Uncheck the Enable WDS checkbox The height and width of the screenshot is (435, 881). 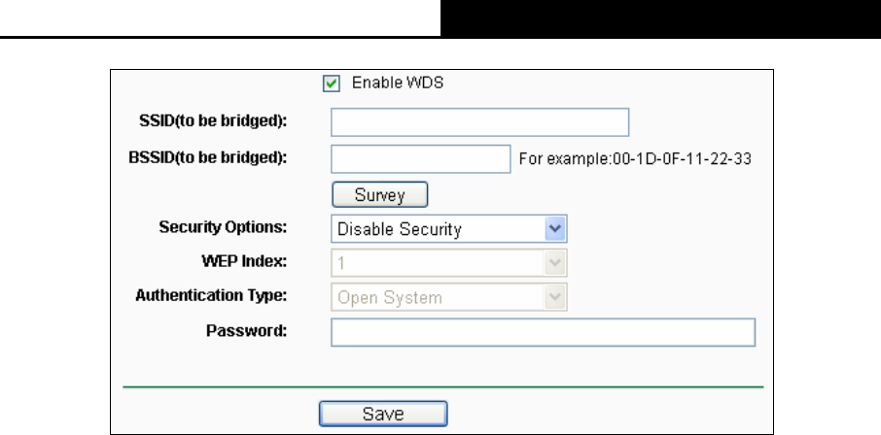[x=332, y=84]
